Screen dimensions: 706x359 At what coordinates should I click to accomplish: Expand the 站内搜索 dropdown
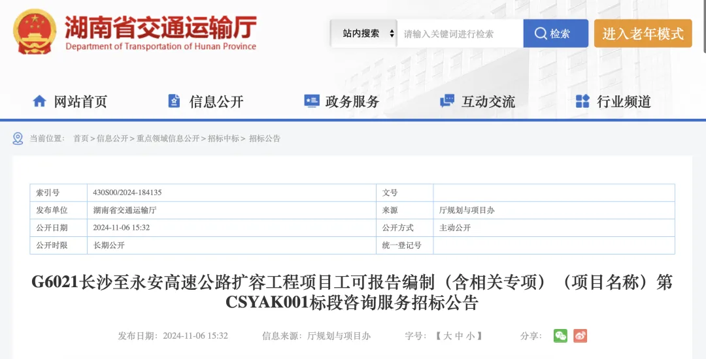click(364, 33)
